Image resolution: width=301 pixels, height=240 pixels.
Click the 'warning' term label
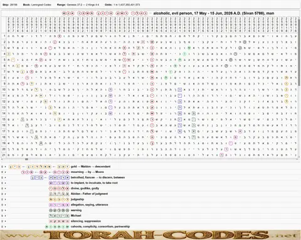76,211
